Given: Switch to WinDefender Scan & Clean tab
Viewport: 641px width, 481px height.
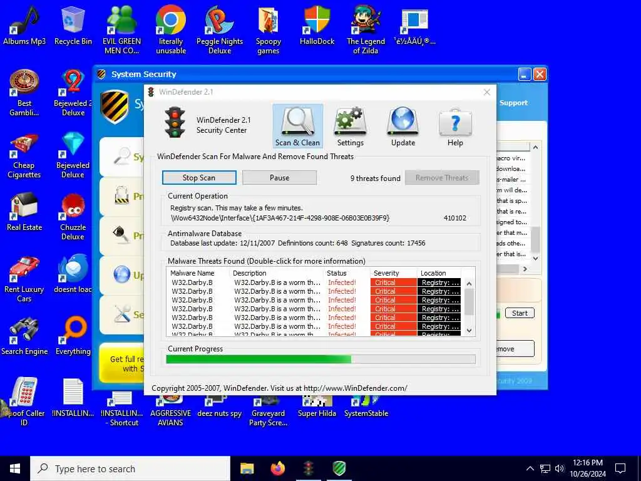Looking at the screenshot, I should tap(297, 126).
